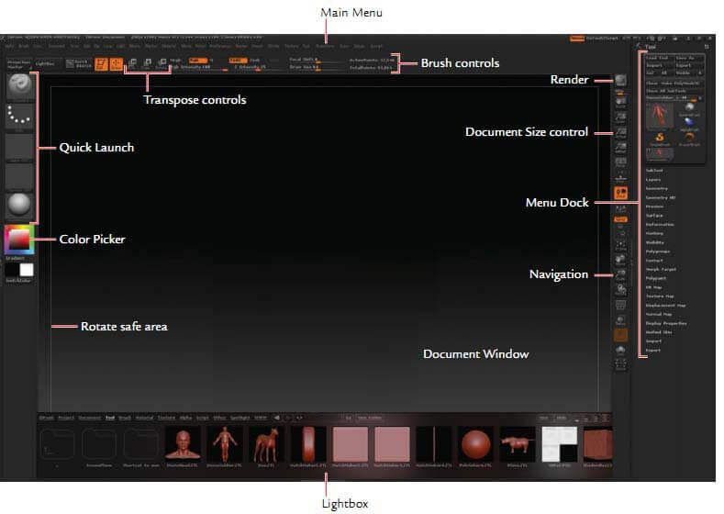Click the Scroll document icon
The height and width of the screenshot is (514, 724).
[620, 103]
